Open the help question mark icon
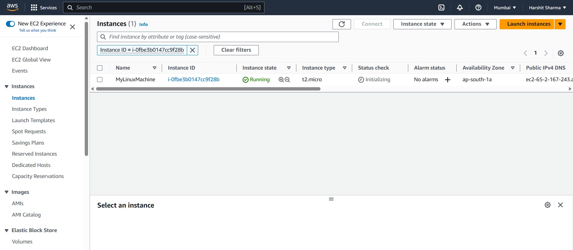Image resolution: width=573 pixels, height=250 pixels. (x=478, y=7)
